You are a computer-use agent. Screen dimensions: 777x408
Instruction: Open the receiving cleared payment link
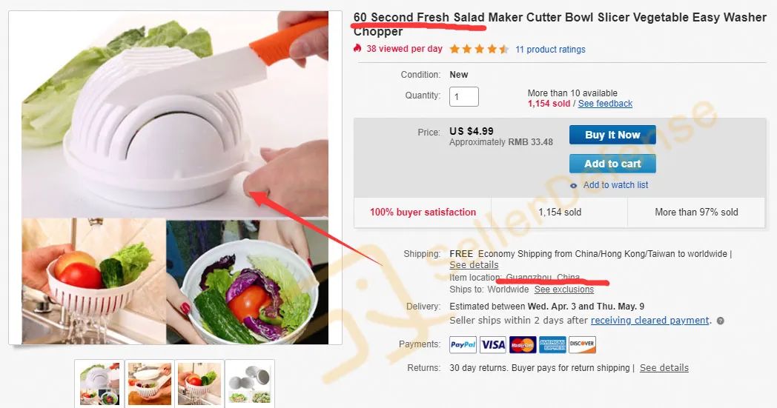pos(649,321)
